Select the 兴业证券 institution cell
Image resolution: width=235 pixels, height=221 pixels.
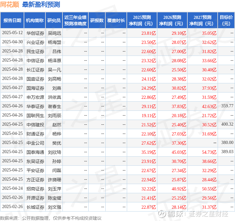click(x=35, y=42)
